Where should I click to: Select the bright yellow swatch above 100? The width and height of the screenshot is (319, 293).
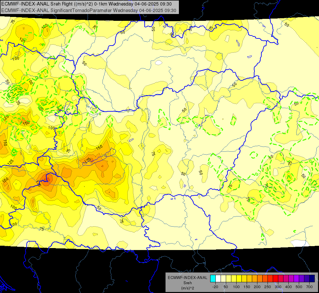tap(239, 279)
